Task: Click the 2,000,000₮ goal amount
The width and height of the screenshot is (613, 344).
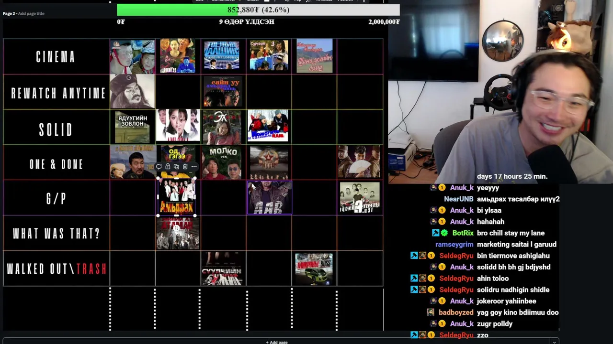Action: (384, 21)
